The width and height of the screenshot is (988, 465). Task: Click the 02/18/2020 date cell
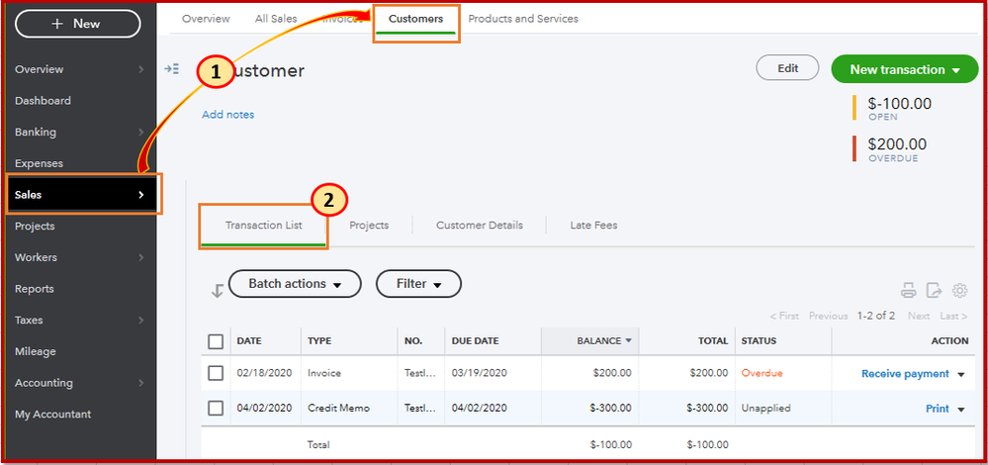(x=265, y=373)
